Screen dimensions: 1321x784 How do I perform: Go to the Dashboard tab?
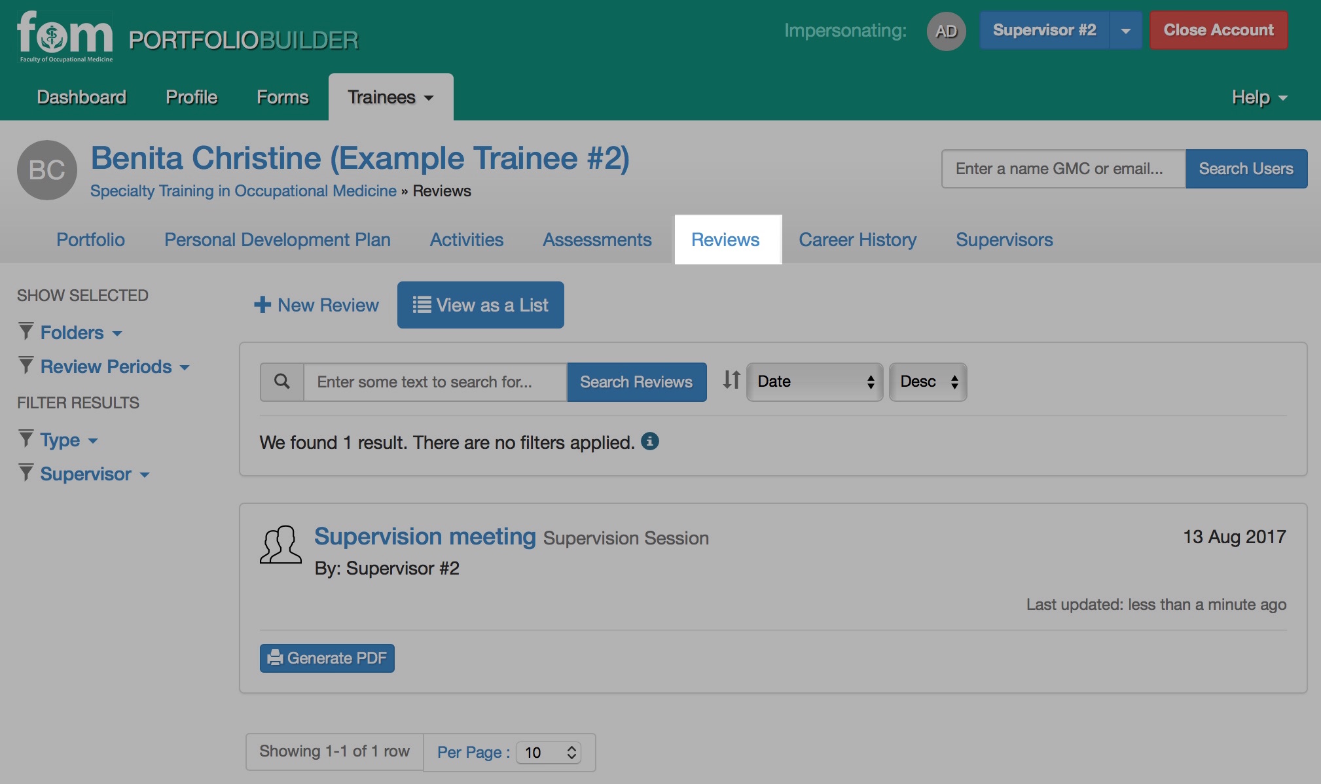[81, 97]
